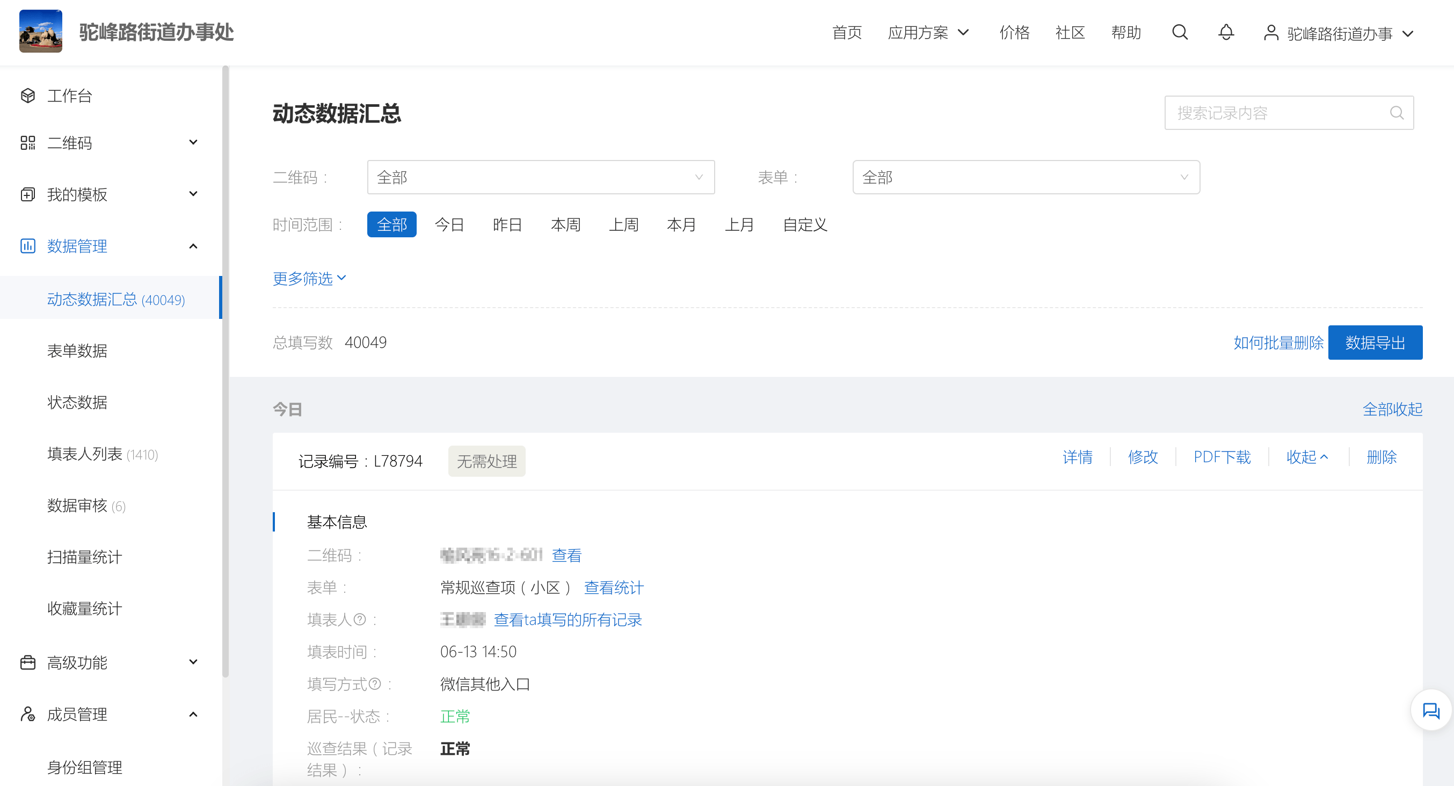Click the help icon beside 填表人
Image resolution: width=1454 pixels, height=786 pixels.
[360, 620]
